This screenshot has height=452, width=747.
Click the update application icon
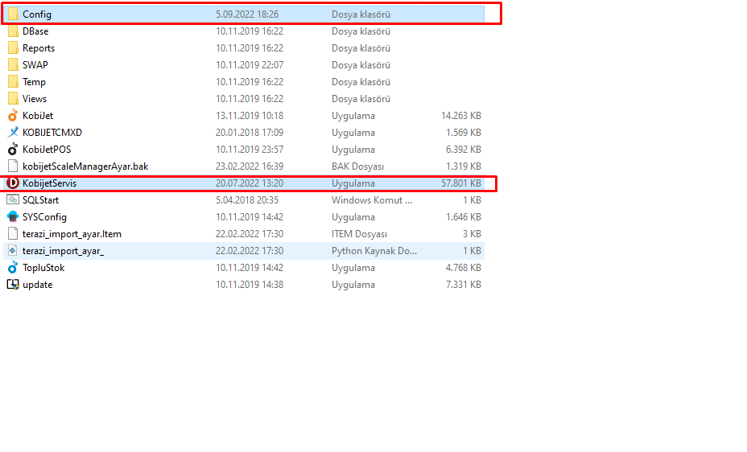13,285
